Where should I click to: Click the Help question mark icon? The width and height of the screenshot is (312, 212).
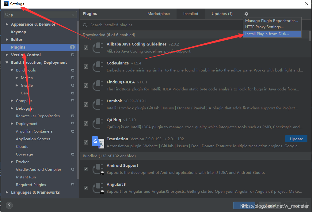pos(9,206)
